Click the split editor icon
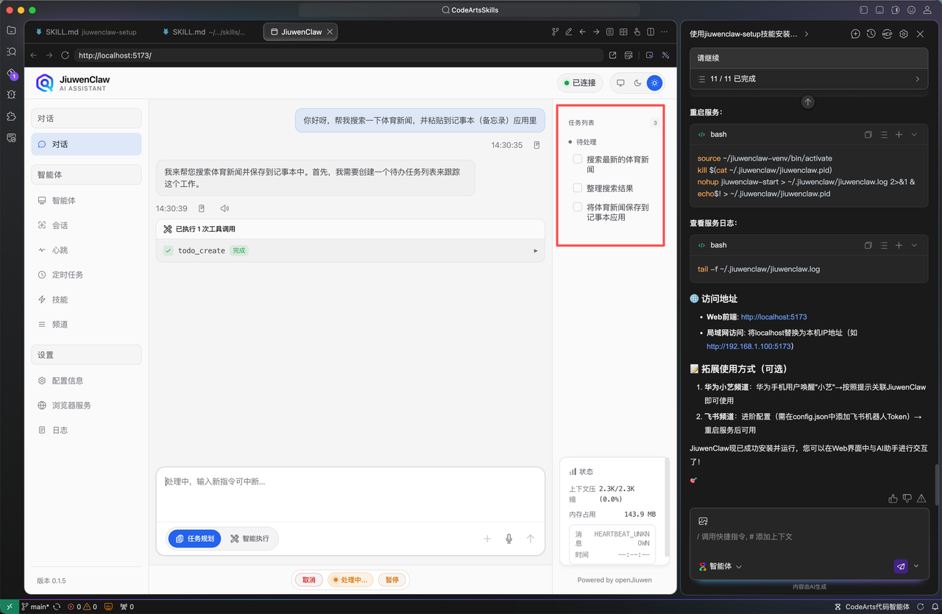 tap(651, 32)
